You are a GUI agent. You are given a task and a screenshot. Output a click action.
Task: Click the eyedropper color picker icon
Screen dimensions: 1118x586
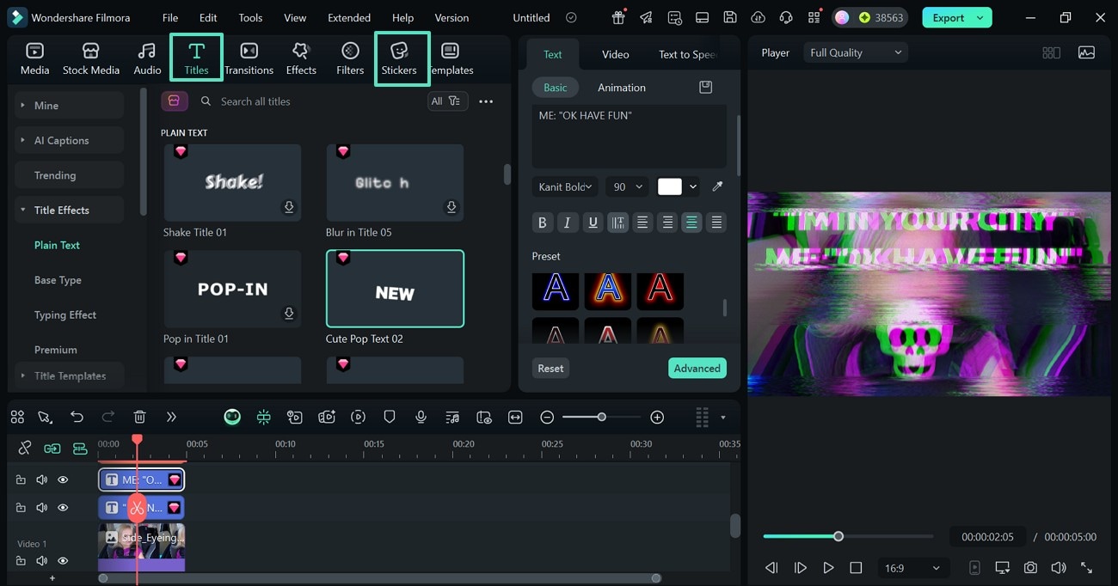pos(717,186)
